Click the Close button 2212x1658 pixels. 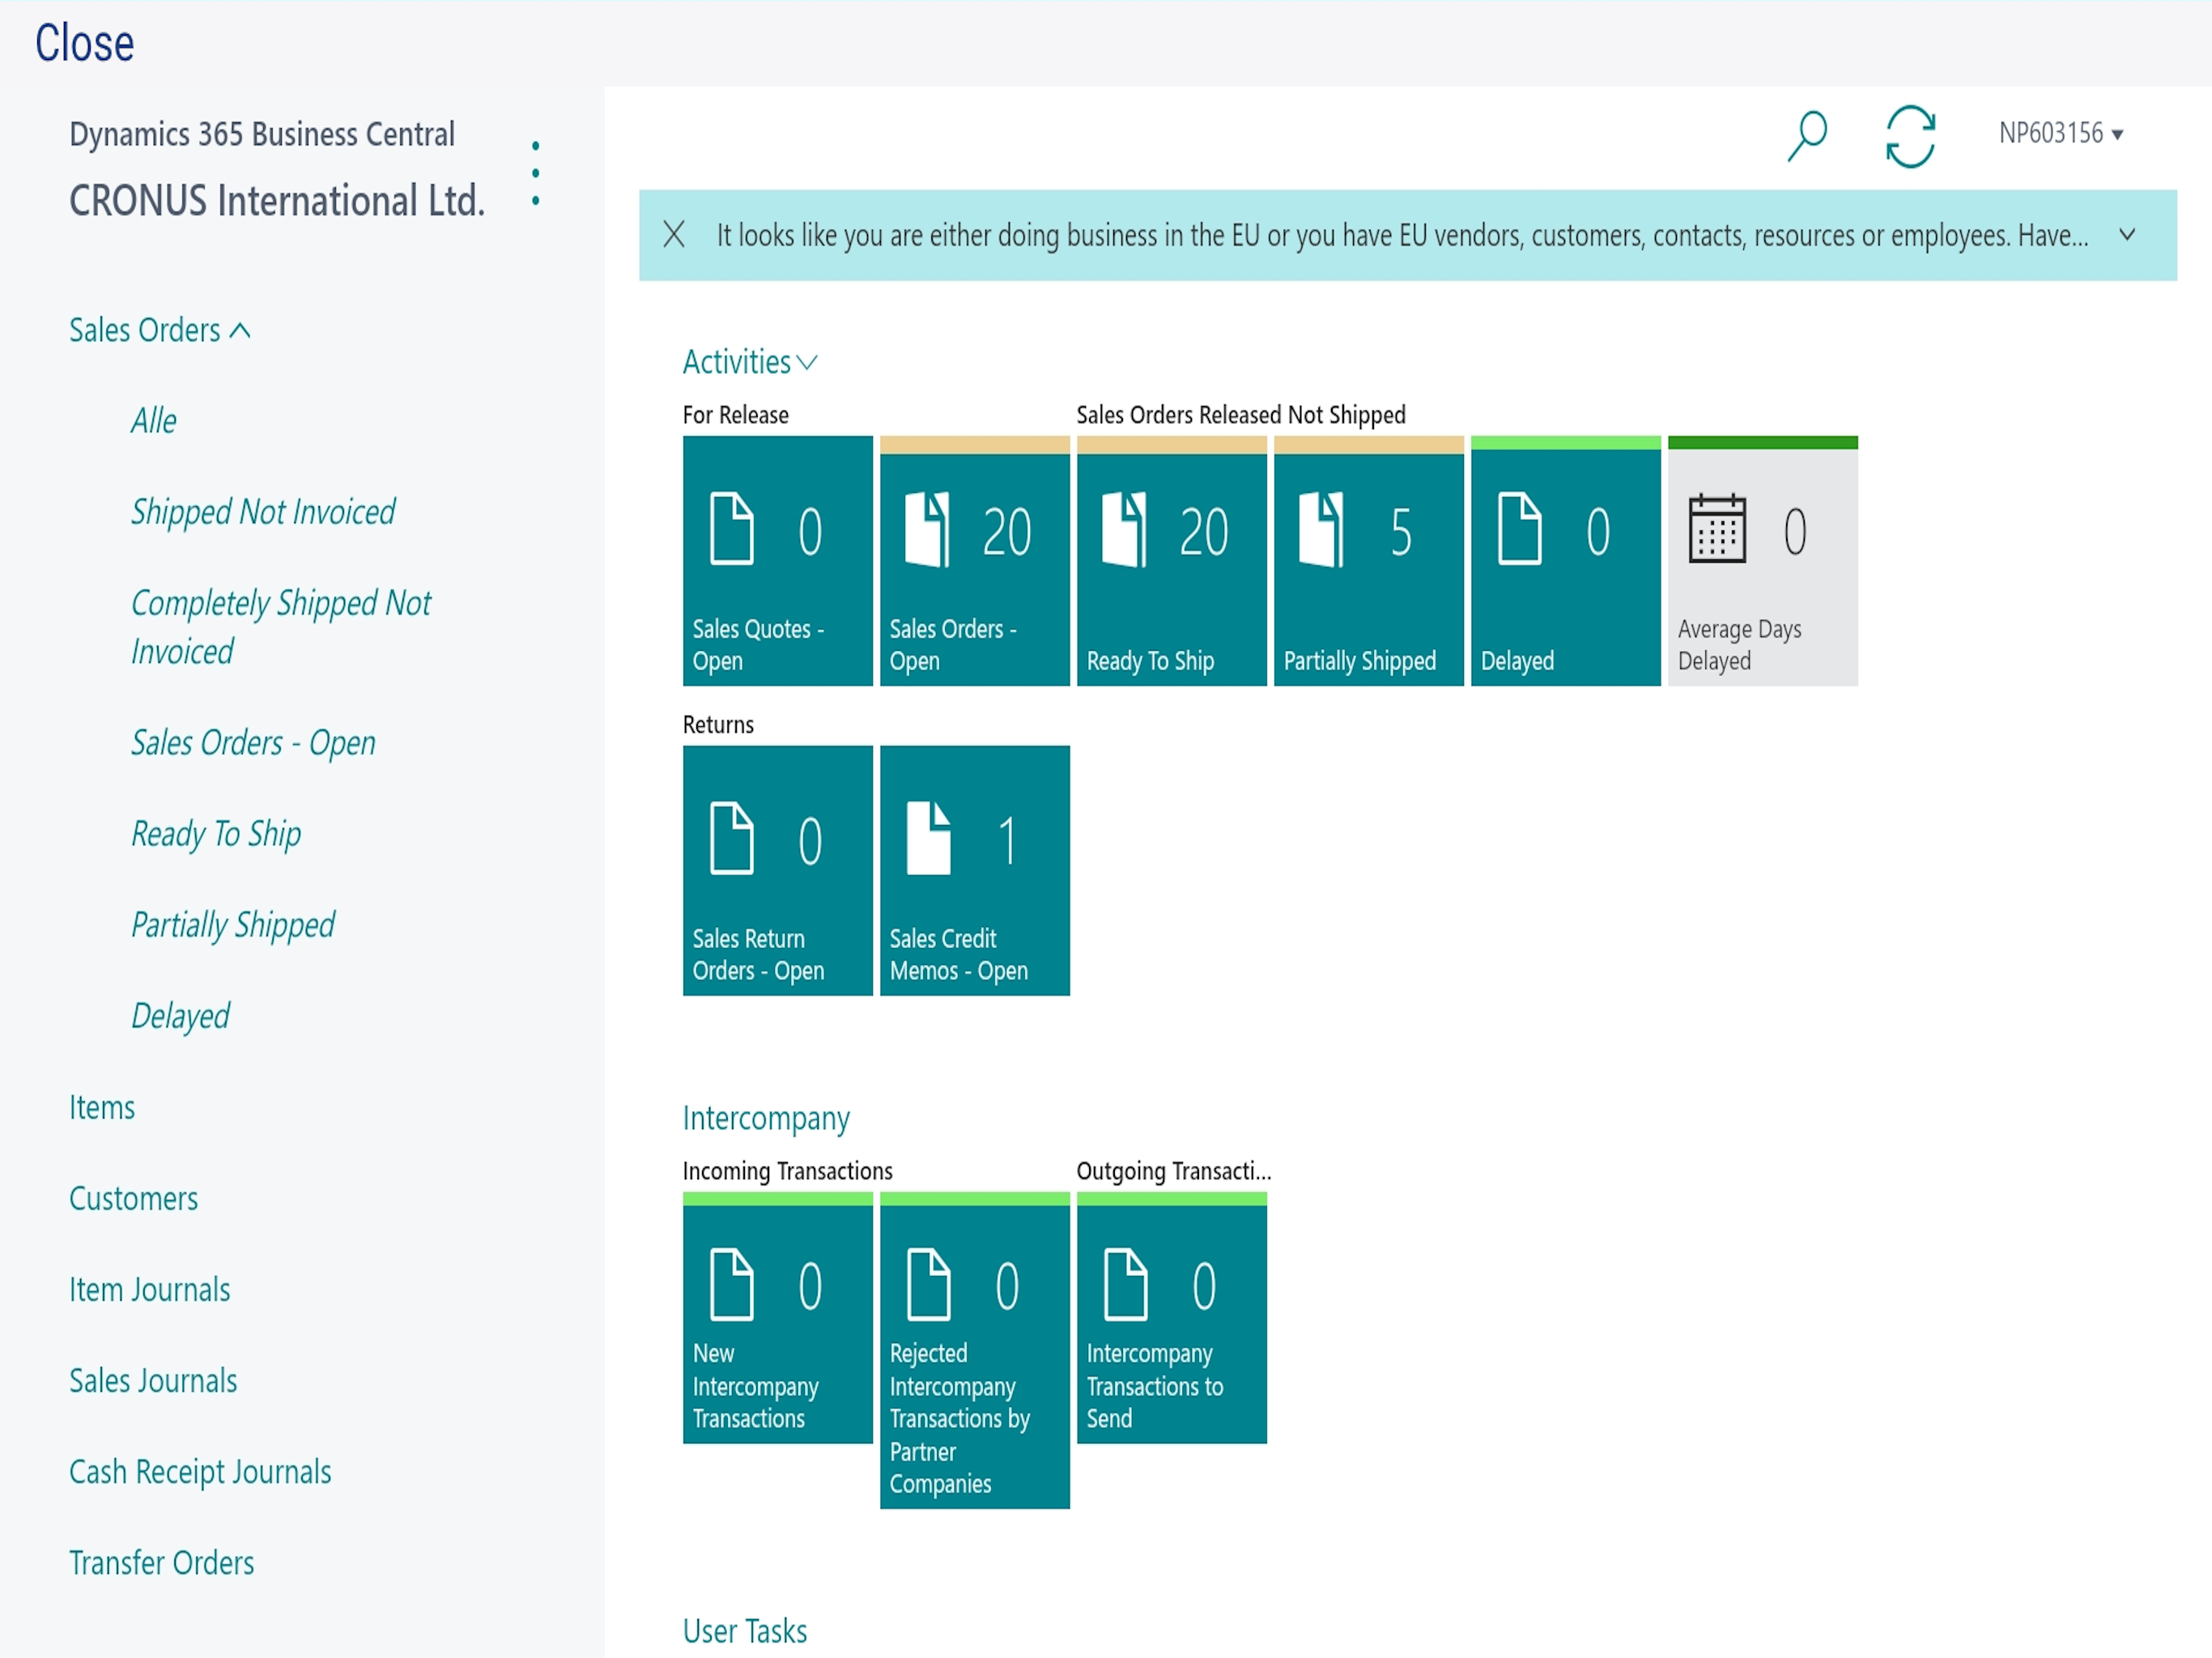point(84,43)
